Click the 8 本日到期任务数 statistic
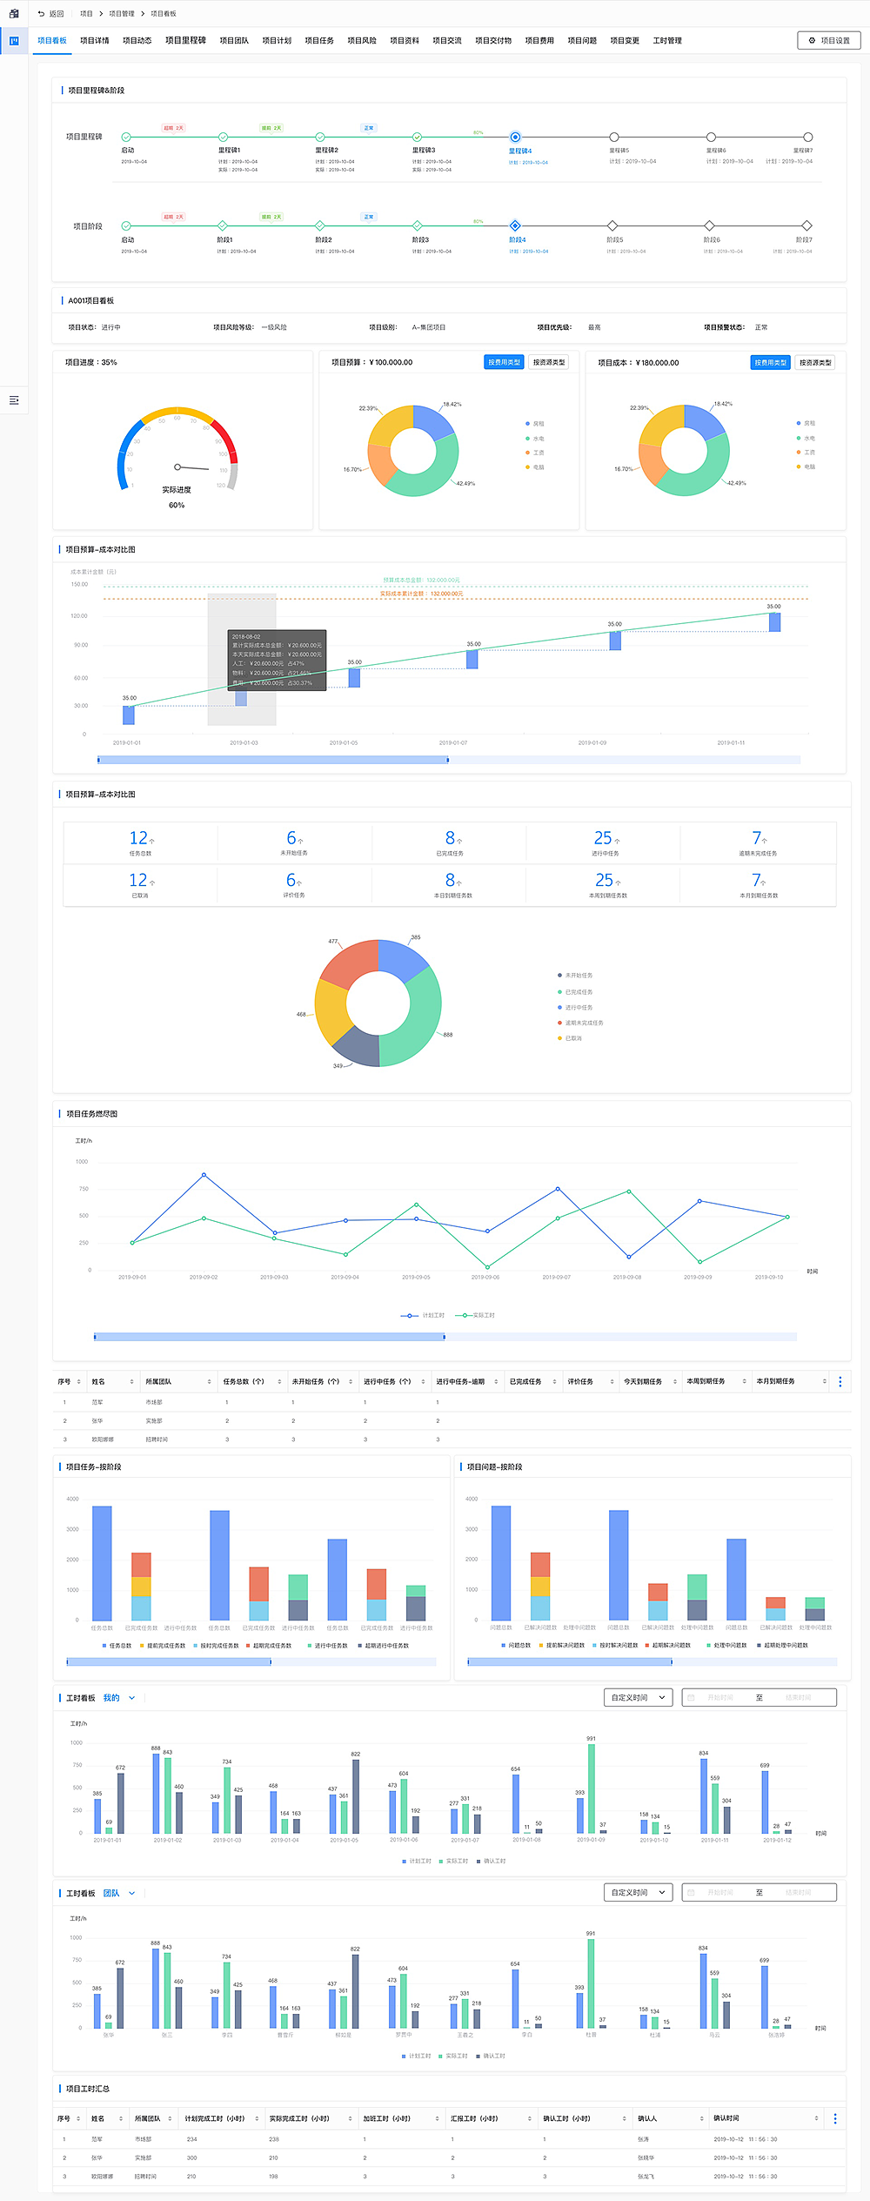The width and height of the screenshot is (870, 2201). coord(452,883)
